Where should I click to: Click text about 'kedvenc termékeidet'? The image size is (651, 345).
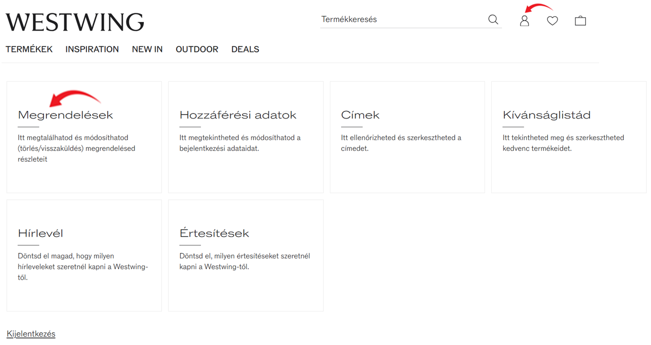[x=563, y=143]
